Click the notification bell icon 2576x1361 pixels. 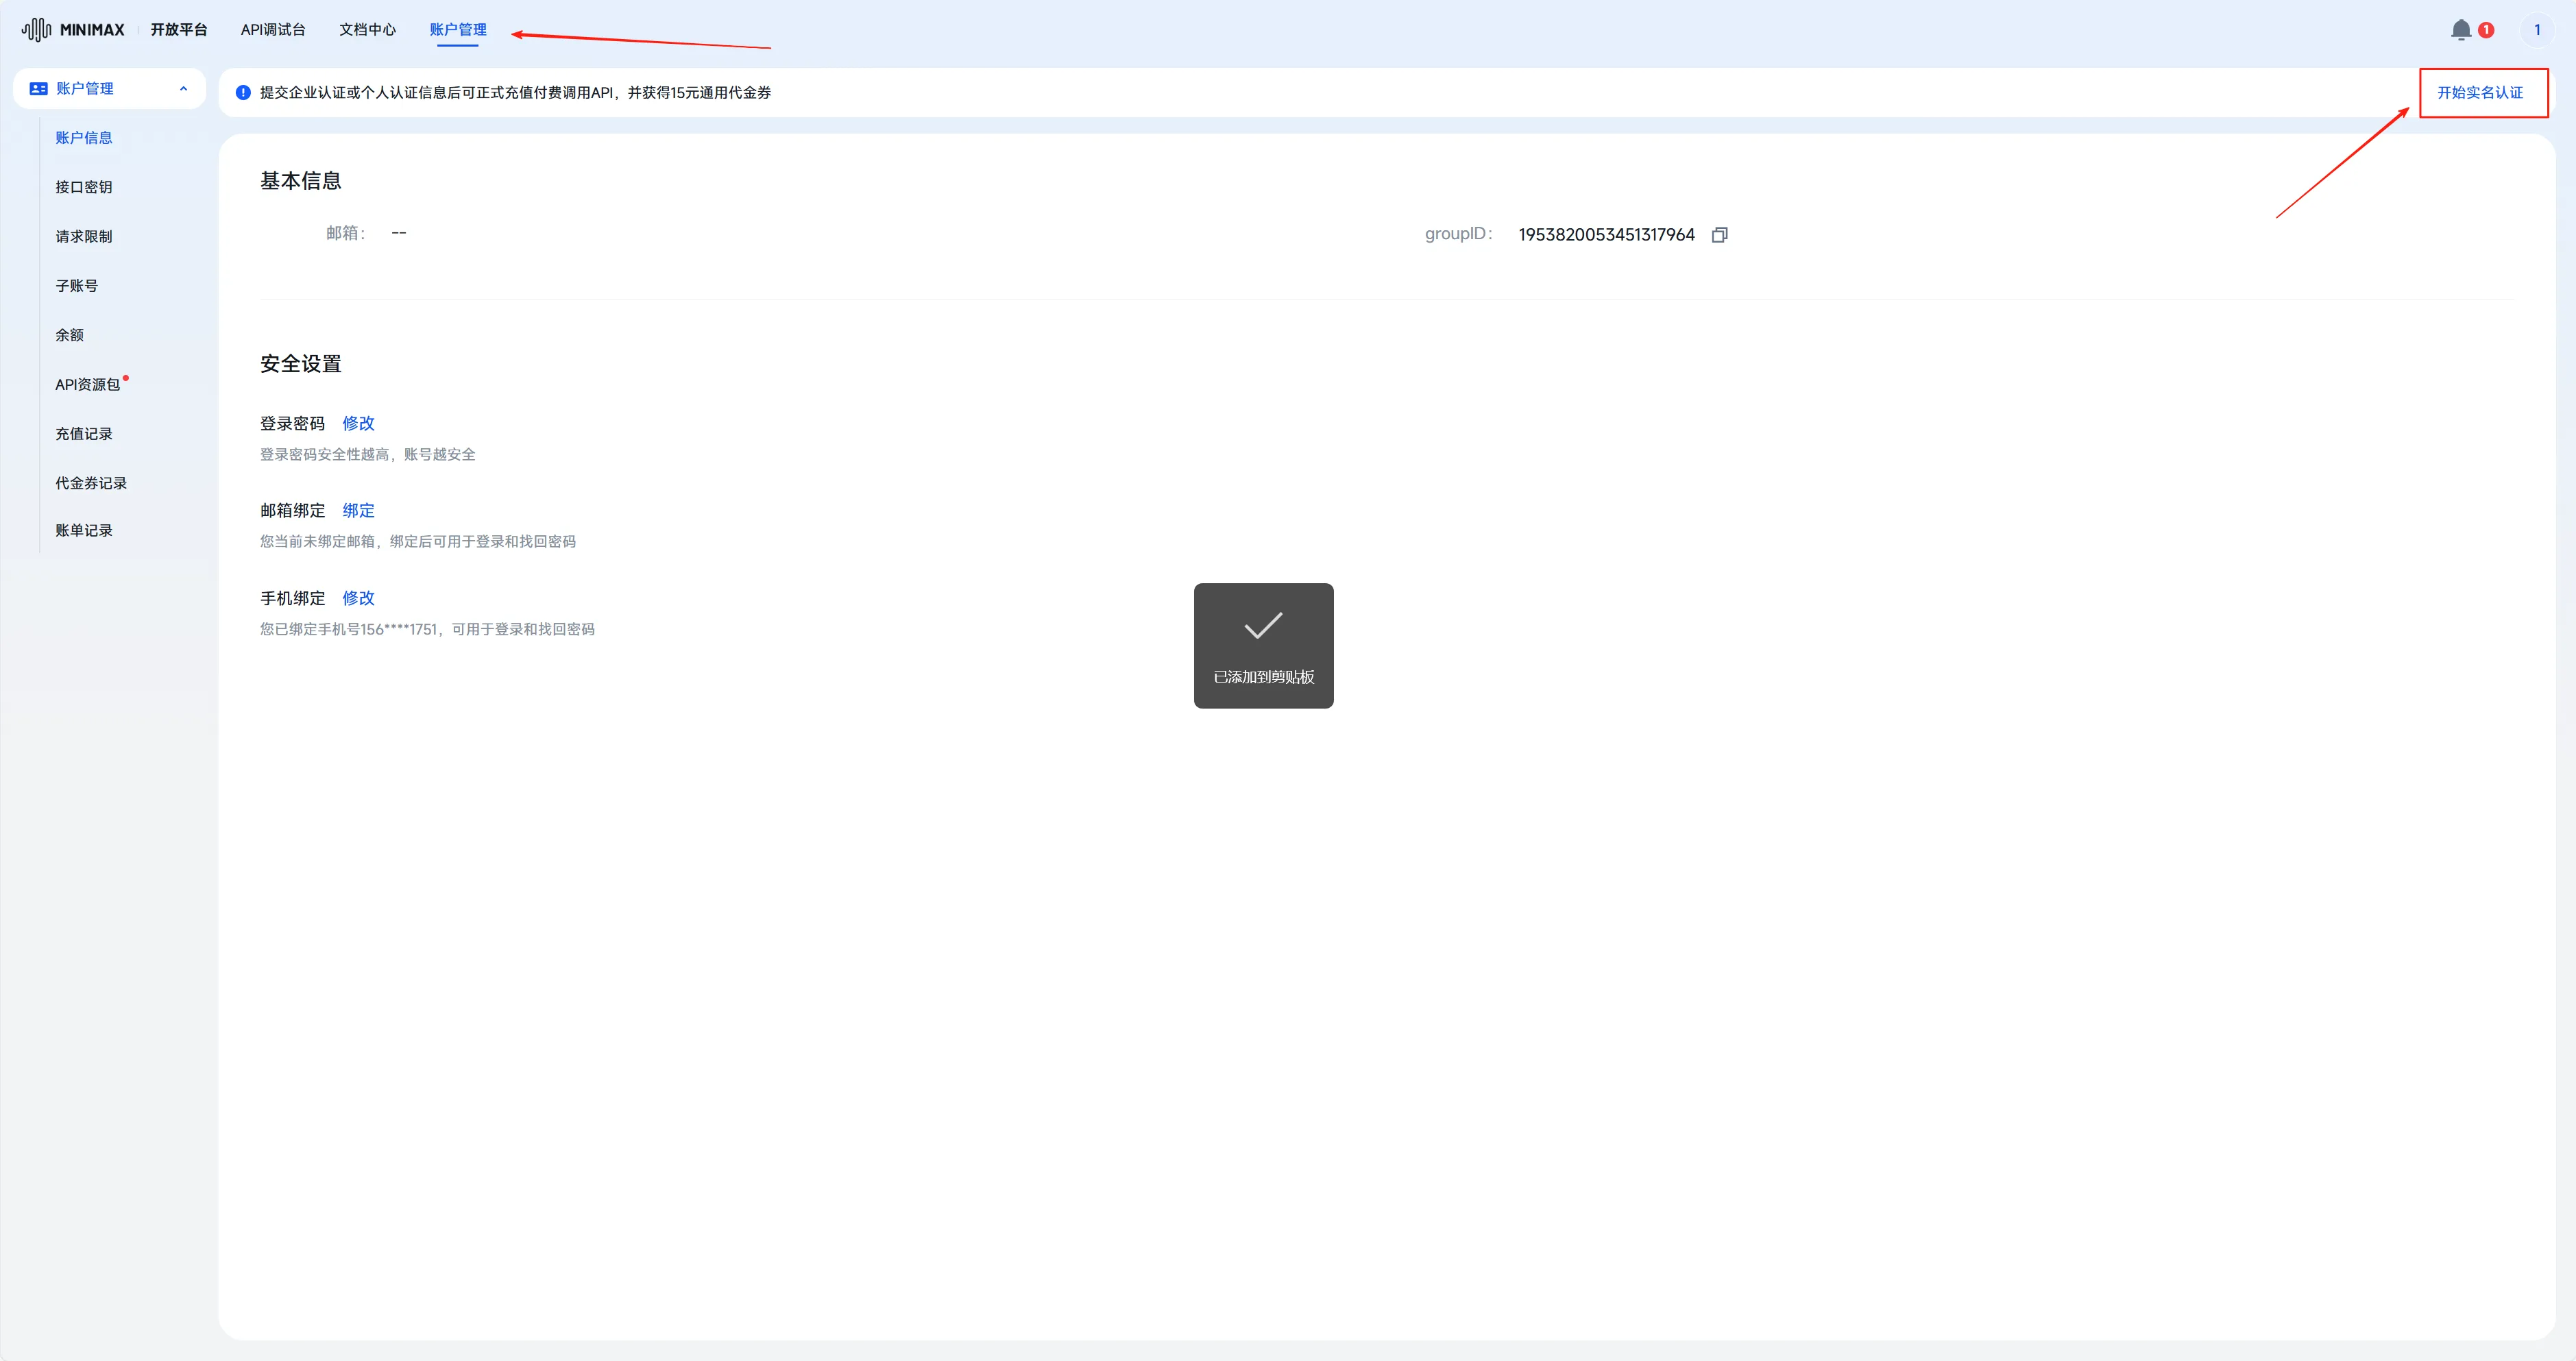[x=2460, y=30]
